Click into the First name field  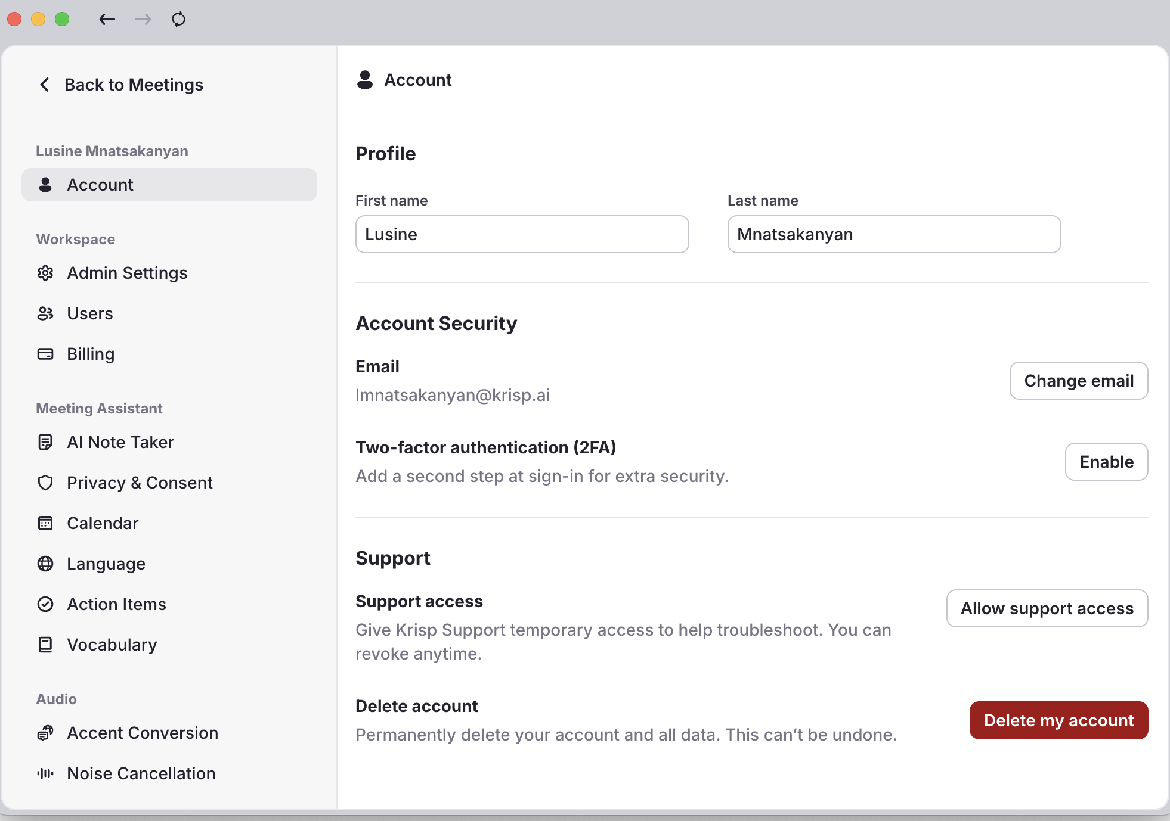522,234
